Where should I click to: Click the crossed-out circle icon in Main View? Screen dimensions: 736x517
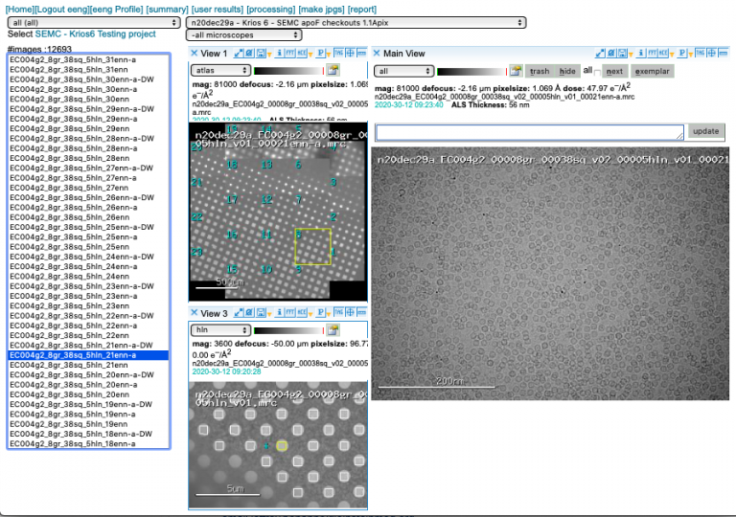click(x=611, y=53)
